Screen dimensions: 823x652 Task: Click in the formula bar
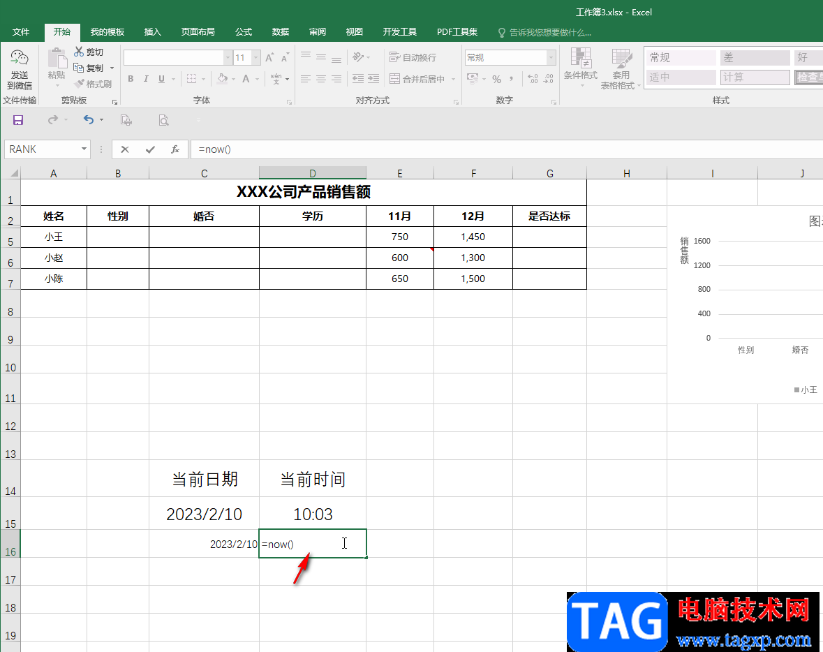tap(507, 149)
